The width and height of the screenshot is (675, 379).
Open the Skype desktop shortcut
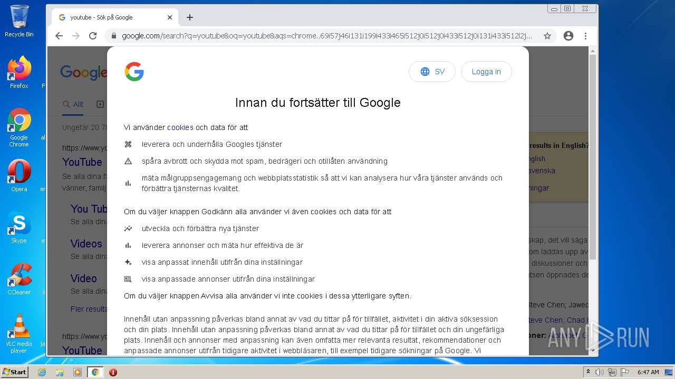[x=19, y=227]
